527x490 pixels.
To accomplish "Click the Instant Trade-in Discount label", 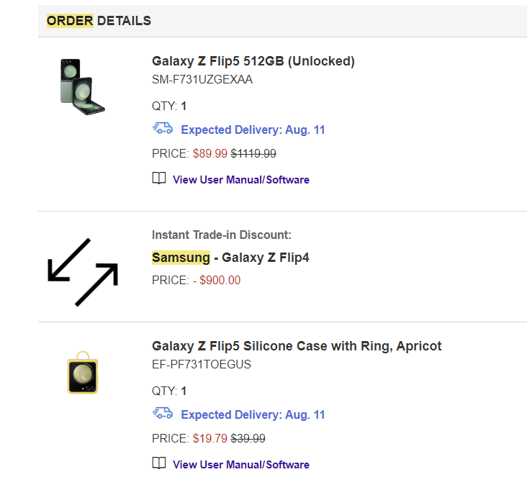I will coord(222,235).
